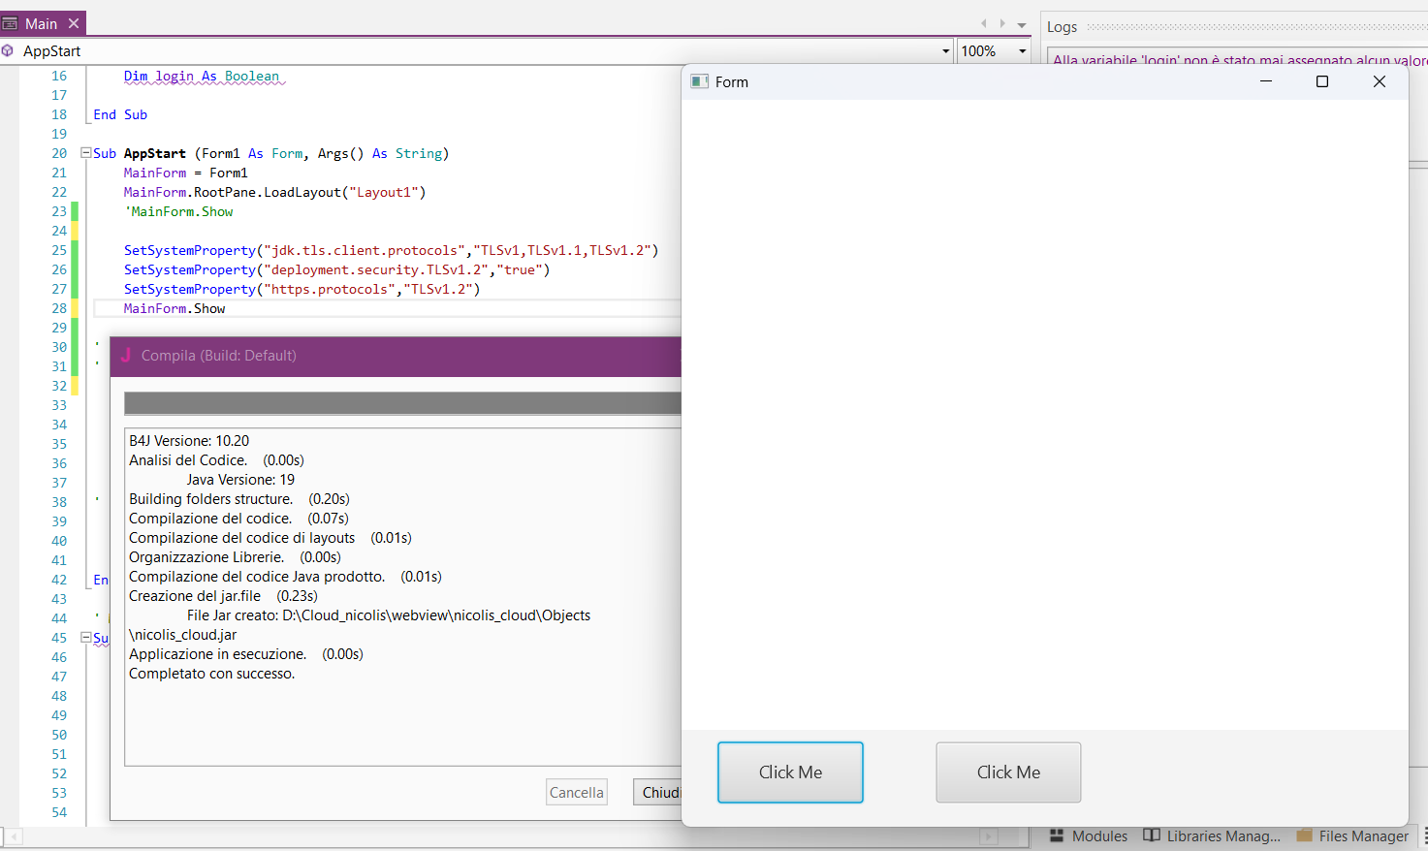Click the Modules tab icon
Image resolution: width=1428 pixels, height=851 pixels.
[x=1057, y=835]
